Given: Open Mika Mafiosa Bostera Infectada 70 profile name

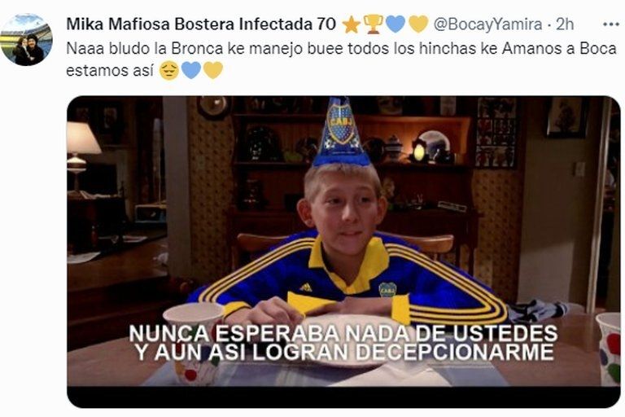Looking at the screenshot, I should 201,24.
